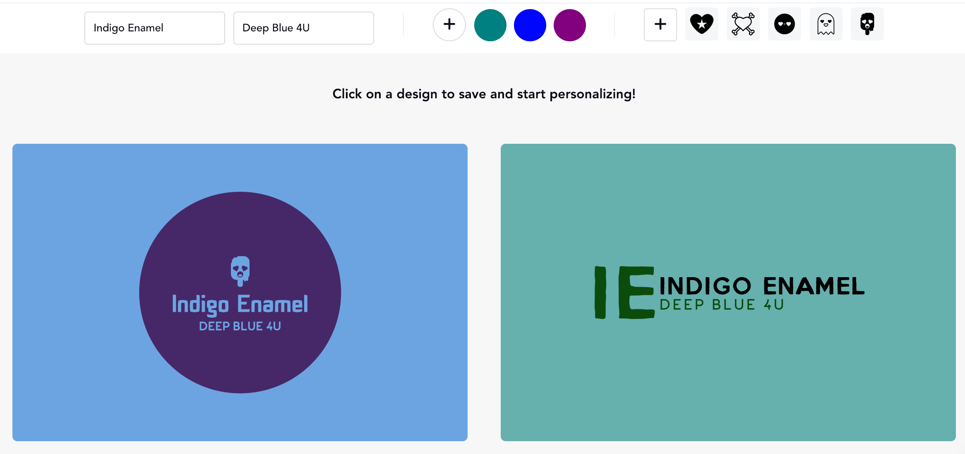This screenshot has width=965, height=454.
Task: Select the purple color swatch
Action: pyautogui.click(x=569, y=25)
